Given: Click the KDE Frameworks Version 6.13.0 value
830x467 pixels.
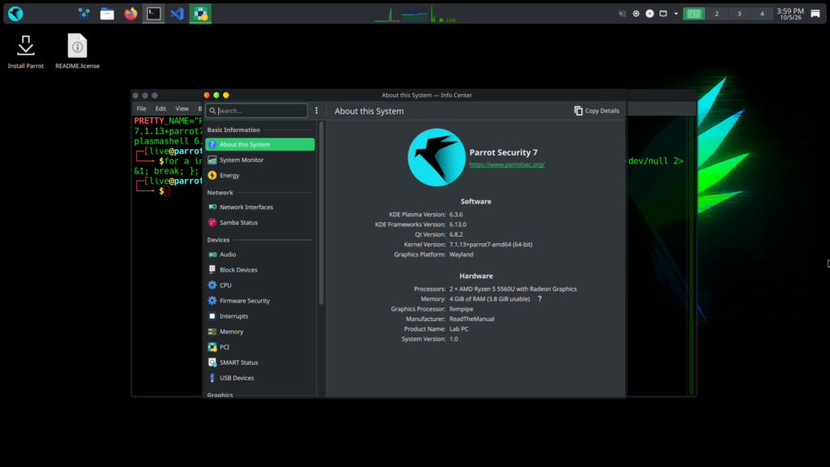Looking at the screenshot, I should (x=458, y=225).
